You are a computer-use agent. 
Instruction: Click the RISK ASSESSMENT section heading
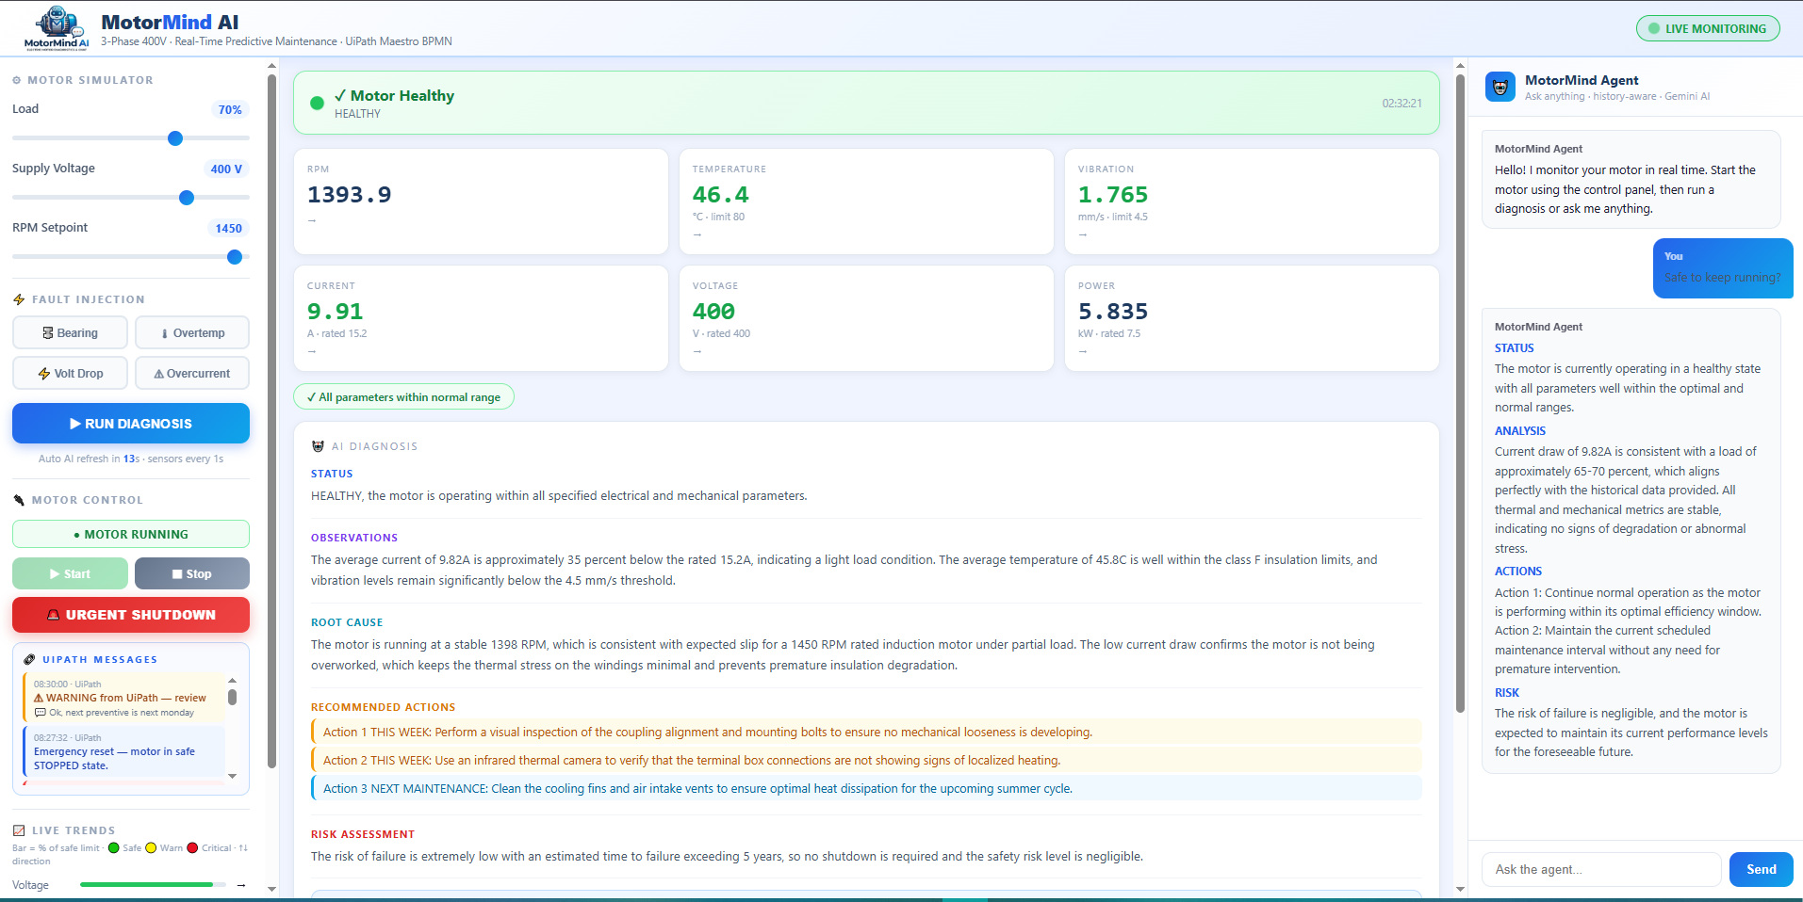coord(363,834)
